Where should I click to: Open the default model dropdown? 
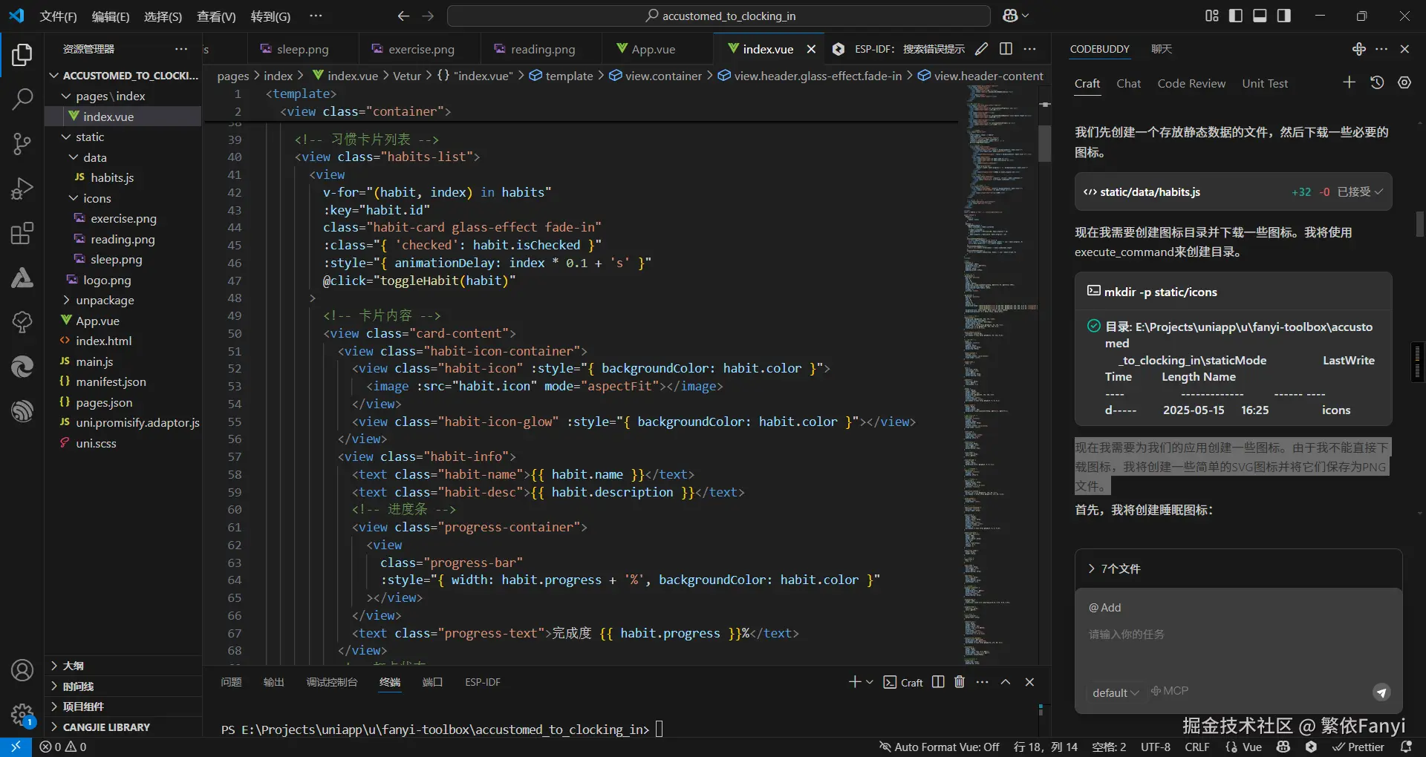(x=1115, y=692)
